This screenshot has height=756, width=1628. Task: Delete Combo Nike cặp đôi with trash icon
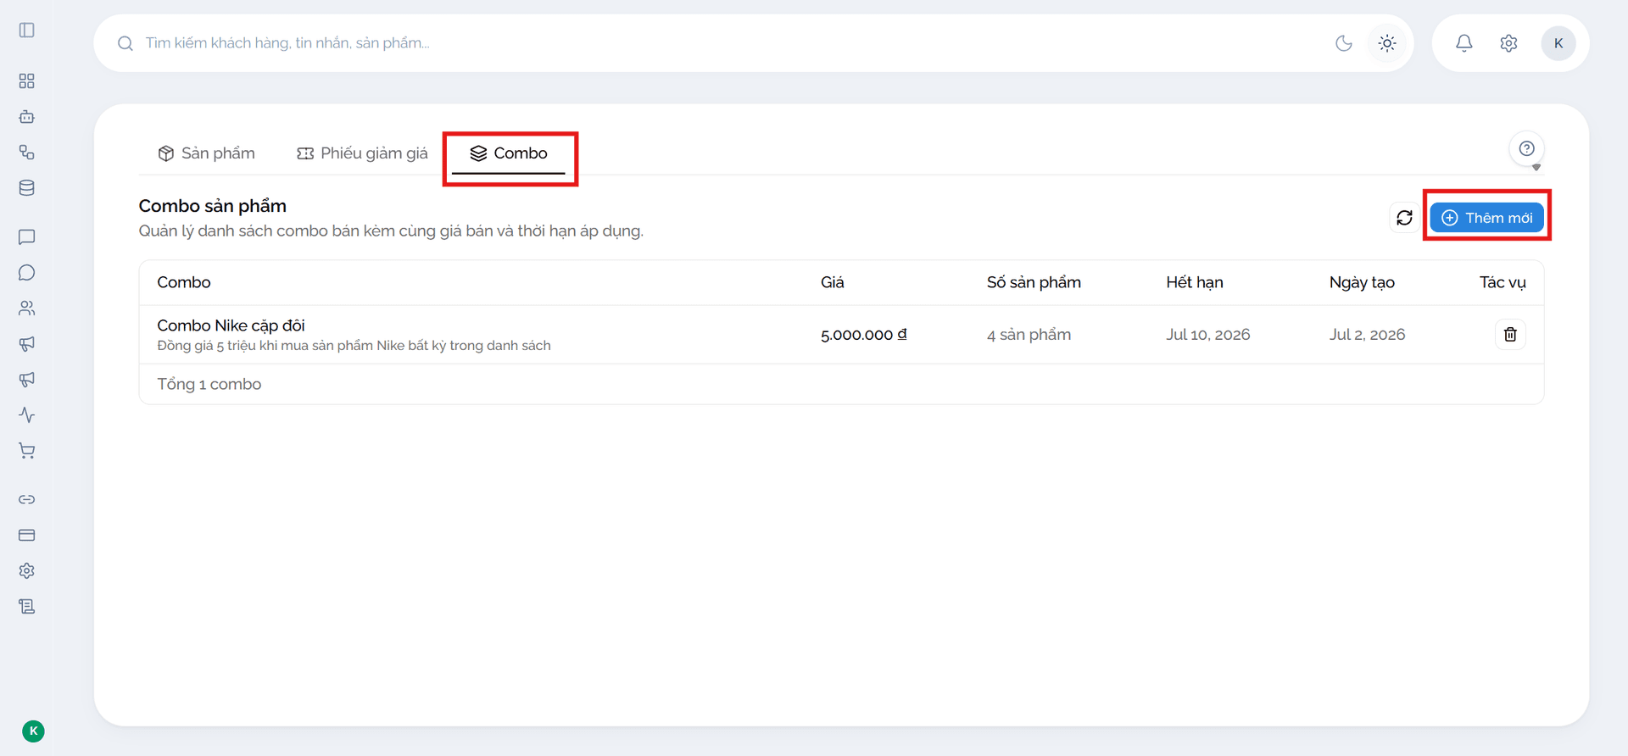click(1510, 335)
